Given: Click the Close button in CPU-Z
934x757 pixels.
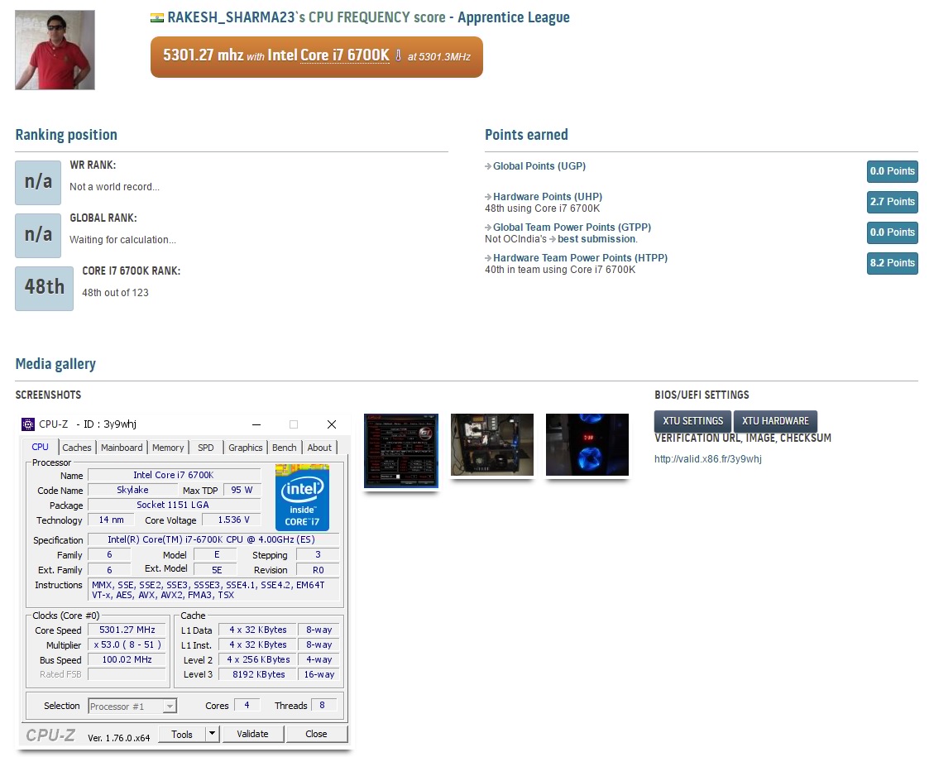Looking at the screenshot, I should 316,734.
